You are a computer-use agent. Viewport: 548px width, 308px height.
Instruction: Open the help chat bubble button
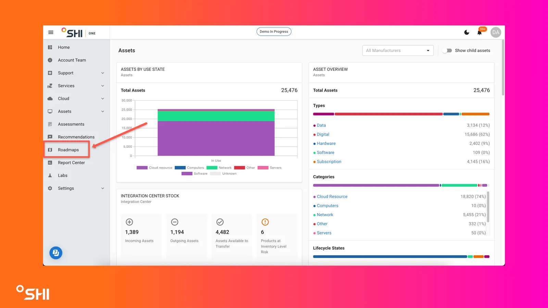pos(56,253)
